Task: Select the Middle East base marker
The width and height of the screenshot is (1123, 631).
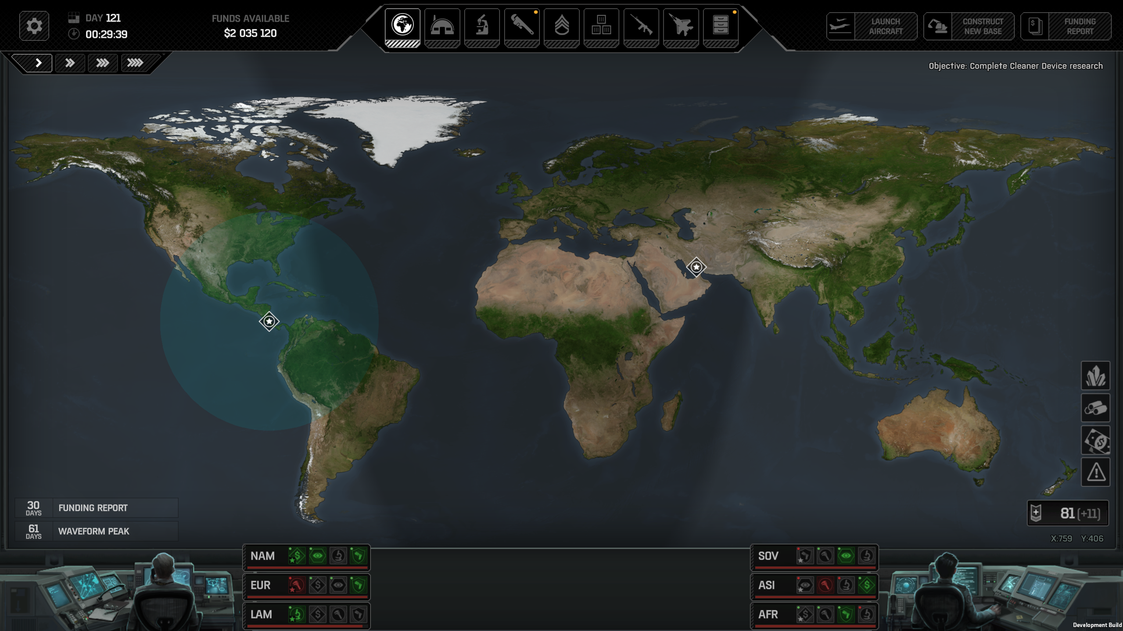Action: pos(696,267)
